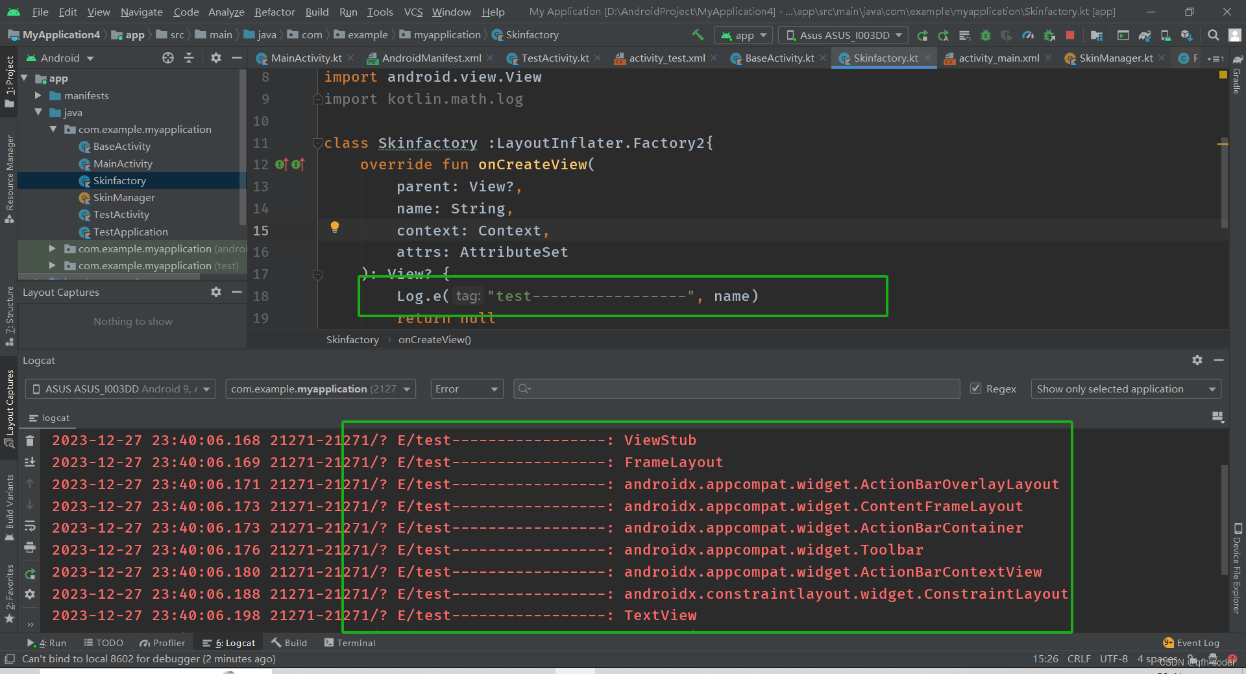Collapse the java folder in project tree

pyautogui.click(x=38, y=112)
